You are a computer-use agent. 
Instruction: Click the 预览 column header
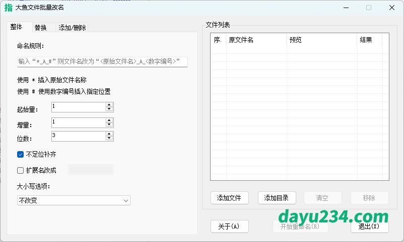tap(321, 40)
